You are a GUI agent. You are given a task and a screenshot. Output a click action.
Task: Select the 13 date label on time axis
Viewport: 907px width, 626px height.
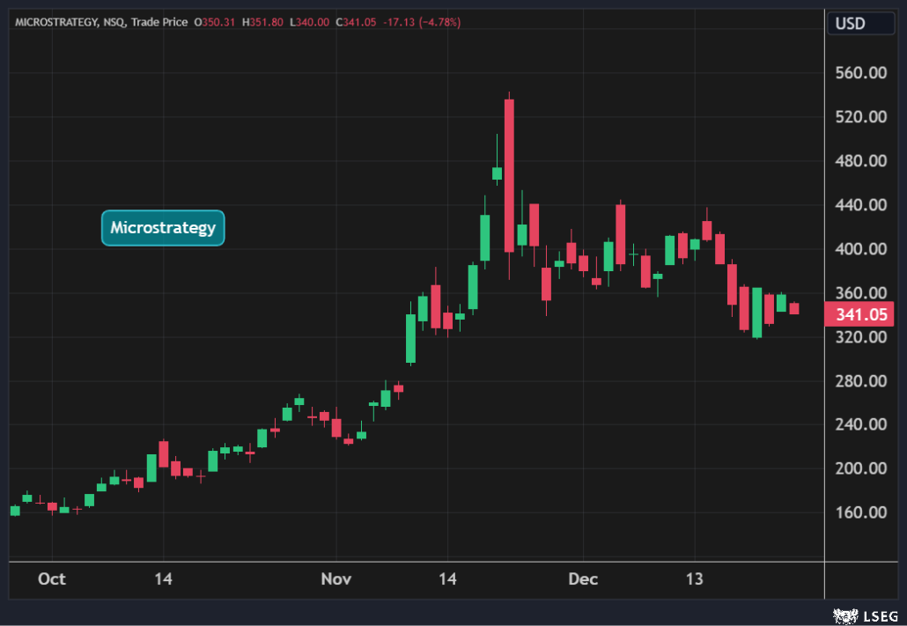pos(695,579)
